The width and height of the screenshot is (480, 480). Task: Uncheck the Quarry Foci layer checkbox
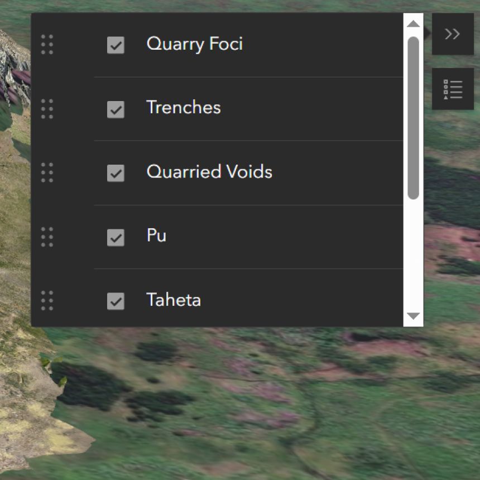pyautogui.click(x=116, y=45)
